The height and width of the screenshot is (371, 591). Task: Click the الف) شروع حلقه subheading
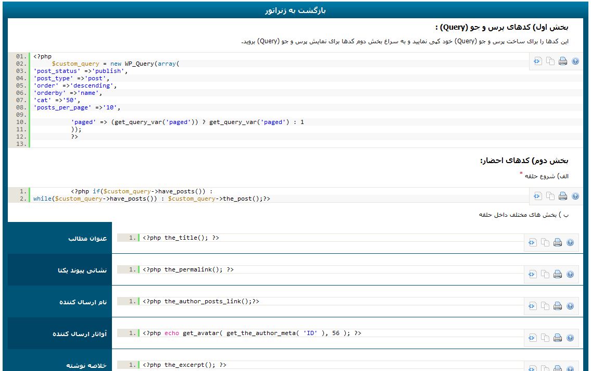tap(547, 176)
